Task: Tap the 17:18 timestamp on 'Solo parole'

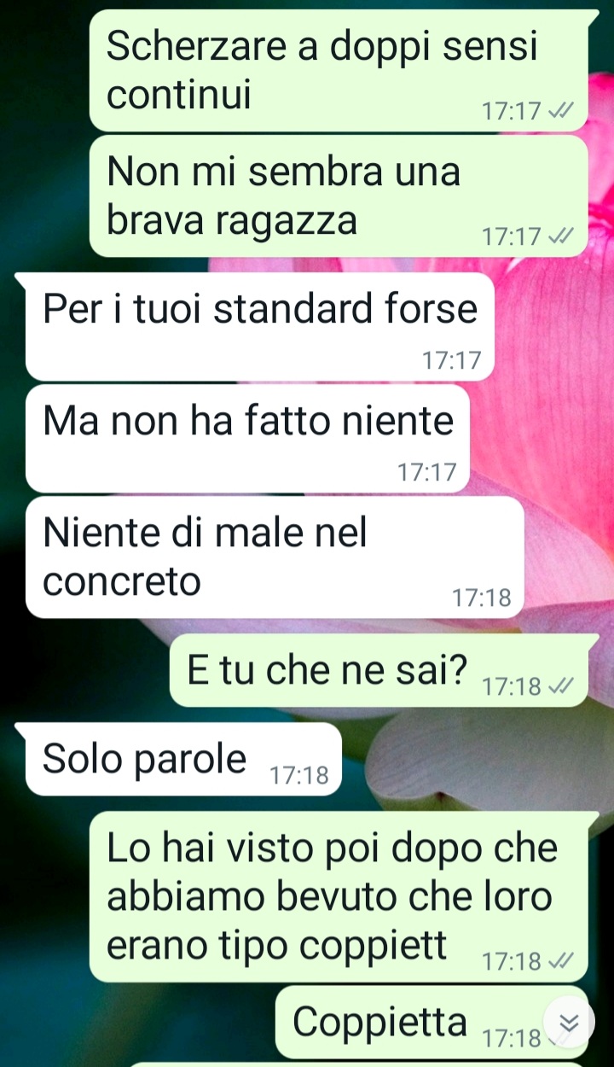Action: (299, 775)
